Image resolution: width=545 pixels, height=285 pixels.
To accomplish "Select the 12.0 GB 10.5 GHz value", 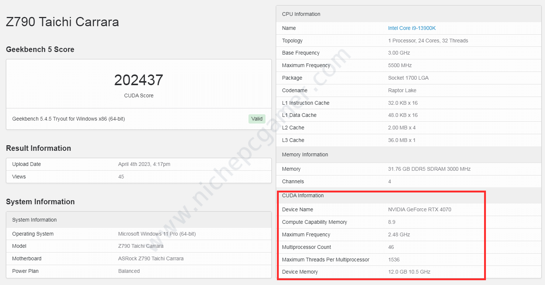I will point(409,272).
